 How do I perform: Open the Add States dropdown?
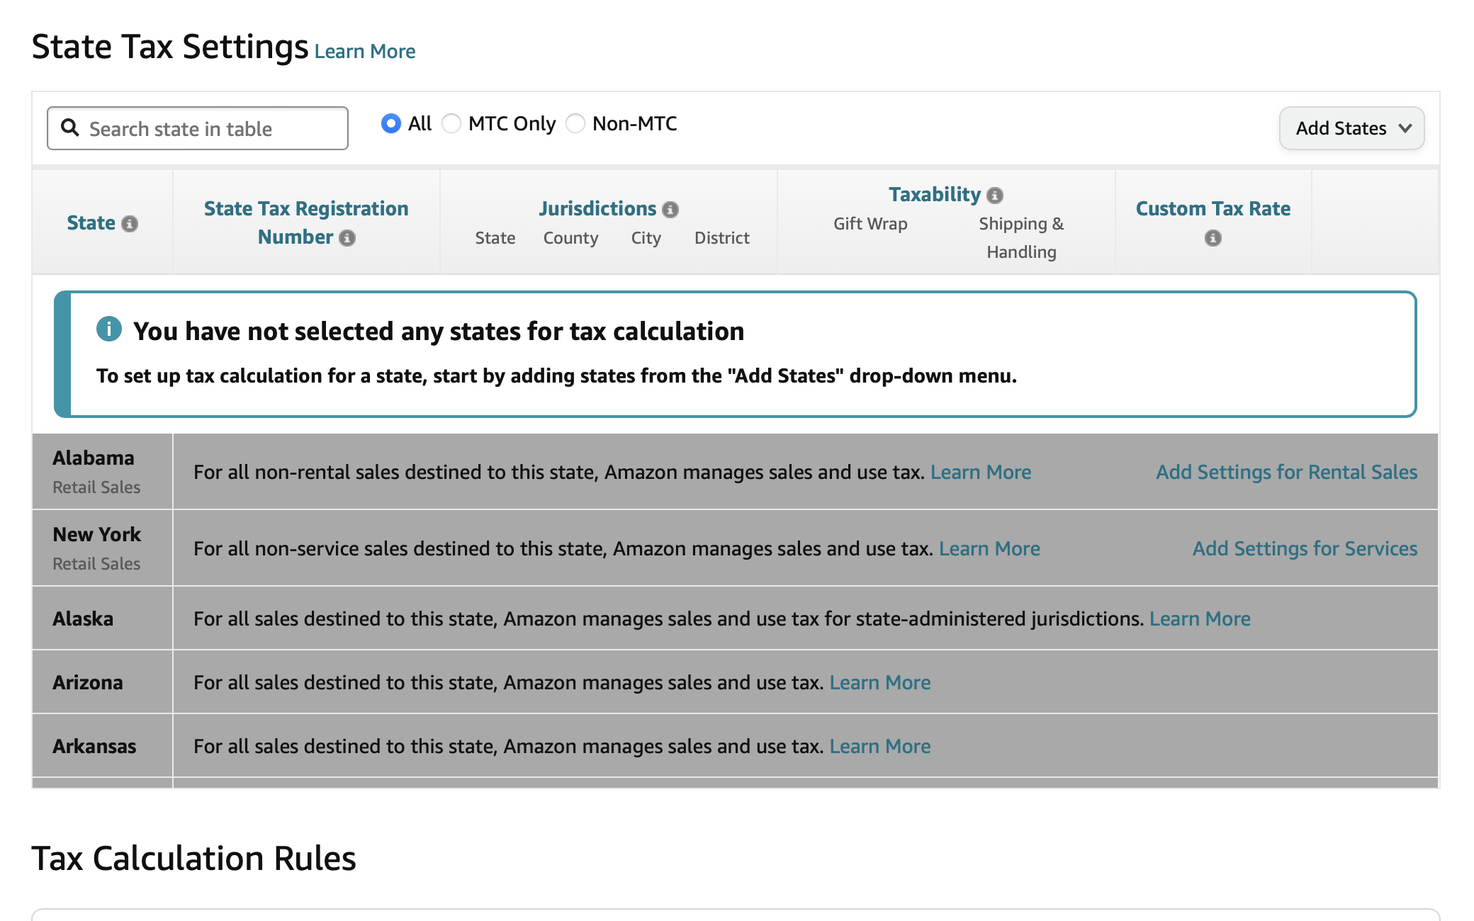(x=1351, y=128)
